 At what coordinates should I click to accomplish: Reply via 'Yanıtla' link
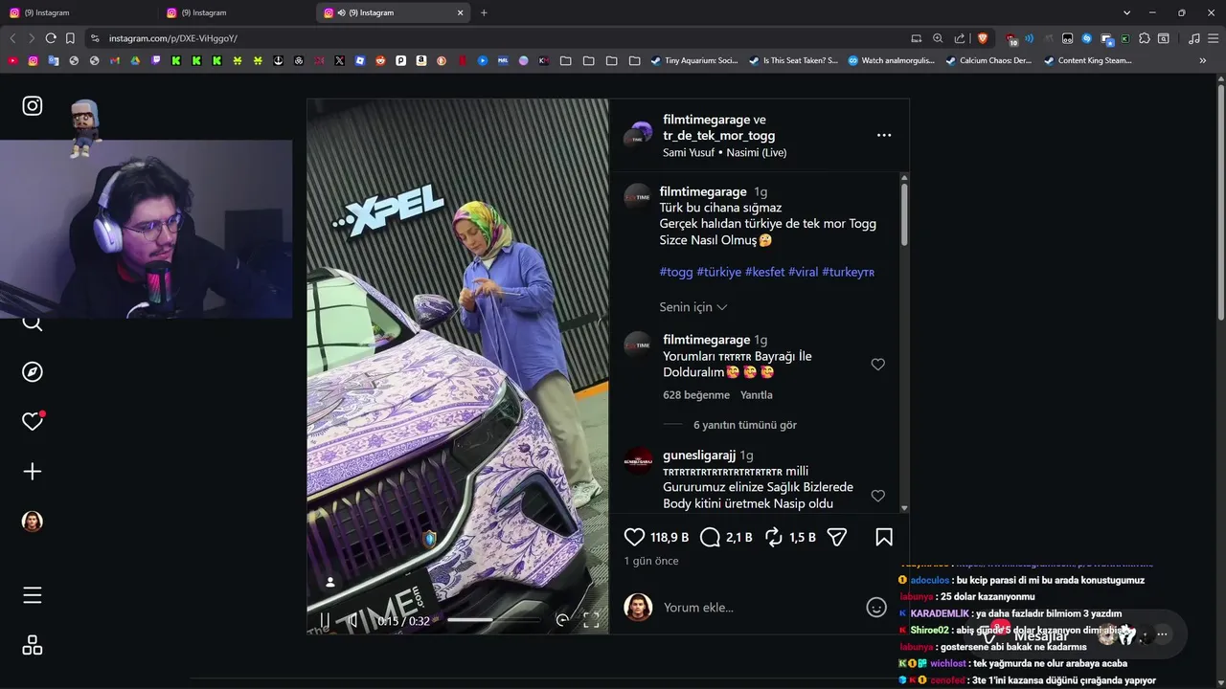click(x=757, y=395)
